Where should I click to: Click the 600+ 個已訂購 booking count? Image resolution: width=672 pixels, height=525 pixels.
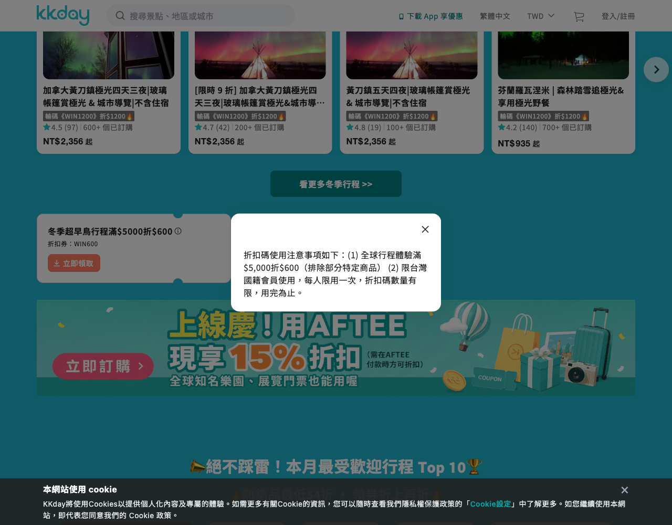(108, 128)
